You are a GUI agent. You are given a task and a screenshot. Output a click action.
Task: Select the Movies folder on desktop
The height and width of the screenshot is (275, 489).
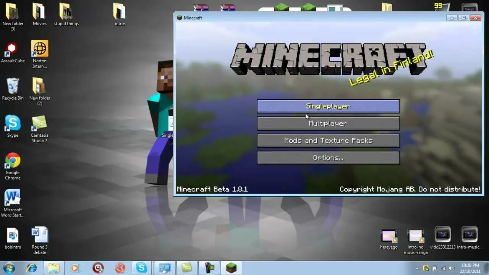[40, 15]
